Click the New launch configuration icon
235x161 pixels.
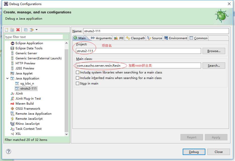coord(7,30)
